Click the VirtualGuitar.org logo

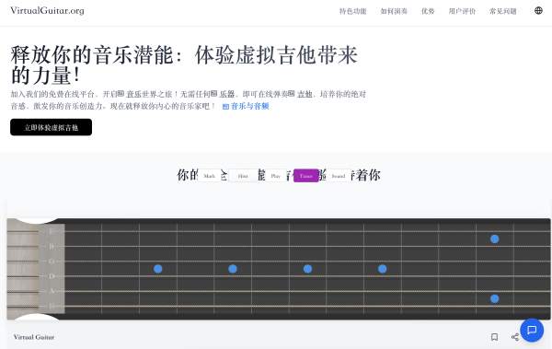(x=47, y=10)
